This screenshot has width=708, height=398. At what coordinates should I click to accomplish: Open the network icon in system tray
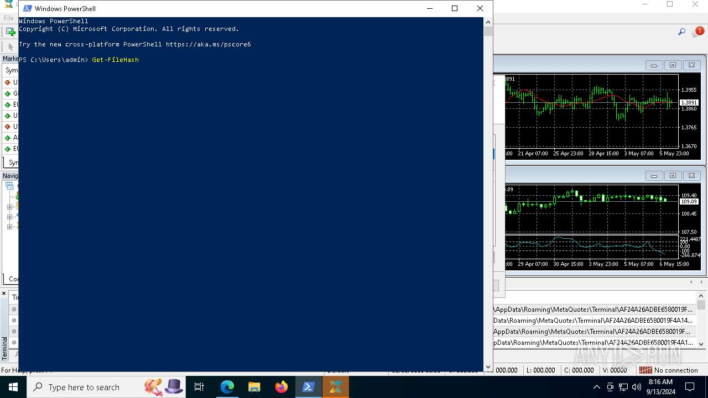coord(623,387)
